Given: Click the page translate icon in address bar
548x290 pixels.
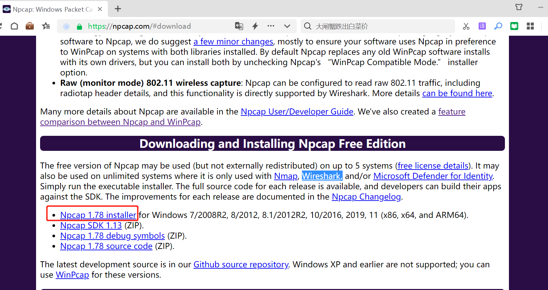Looking at the screenshot, I should point(239,26).
